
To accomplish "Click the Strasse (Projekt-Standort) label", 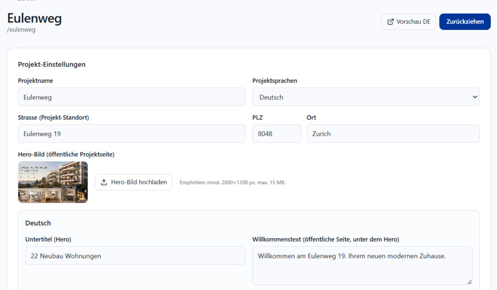I will pos(54,117).
